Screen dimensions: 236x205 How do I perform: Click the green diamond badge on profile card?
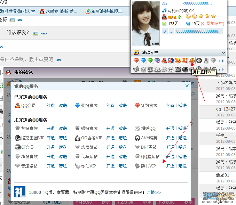(x=150, y=61)
